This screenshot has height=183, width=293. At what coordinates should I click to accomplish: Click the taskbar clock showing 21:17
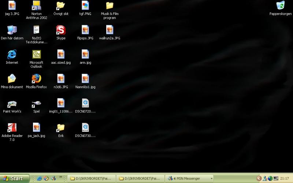tap(284, 179)
